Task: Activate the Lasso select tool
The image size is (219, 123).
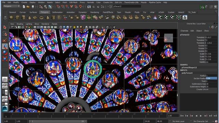Action: click(x=5, y=34)
